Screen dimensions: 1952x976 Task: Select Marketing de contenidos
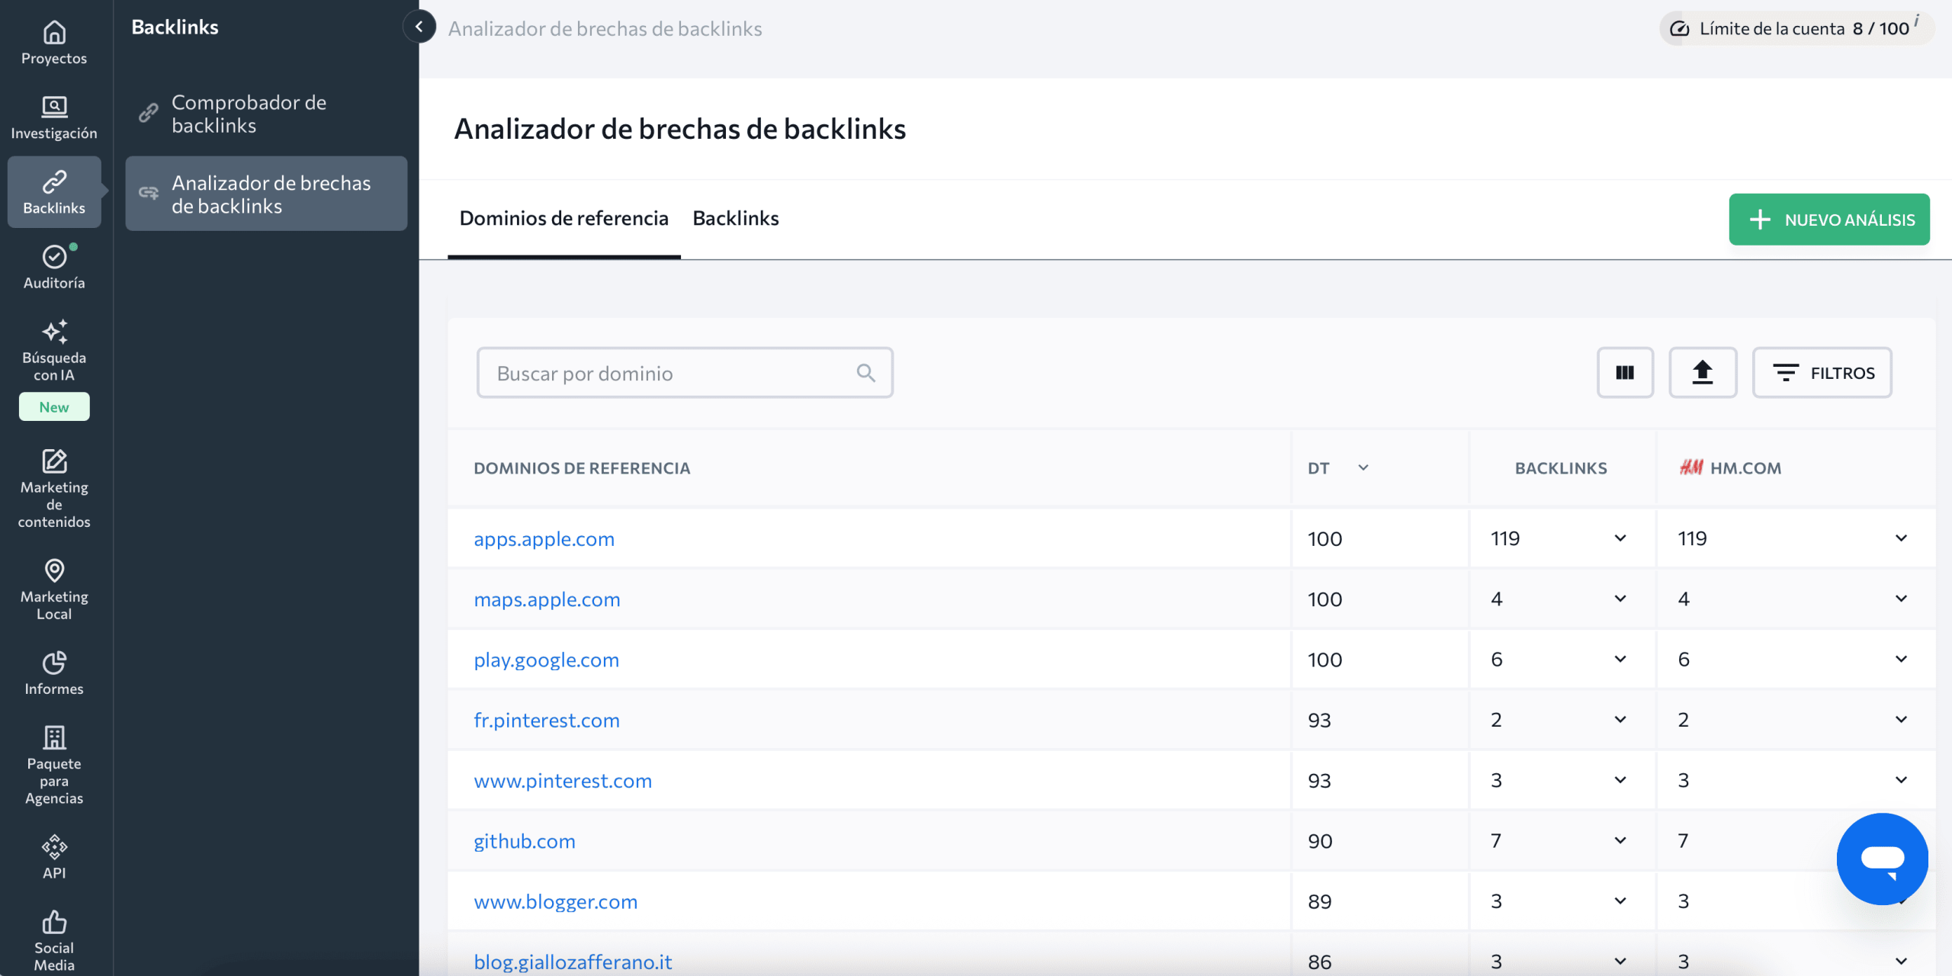pos(53,488)
